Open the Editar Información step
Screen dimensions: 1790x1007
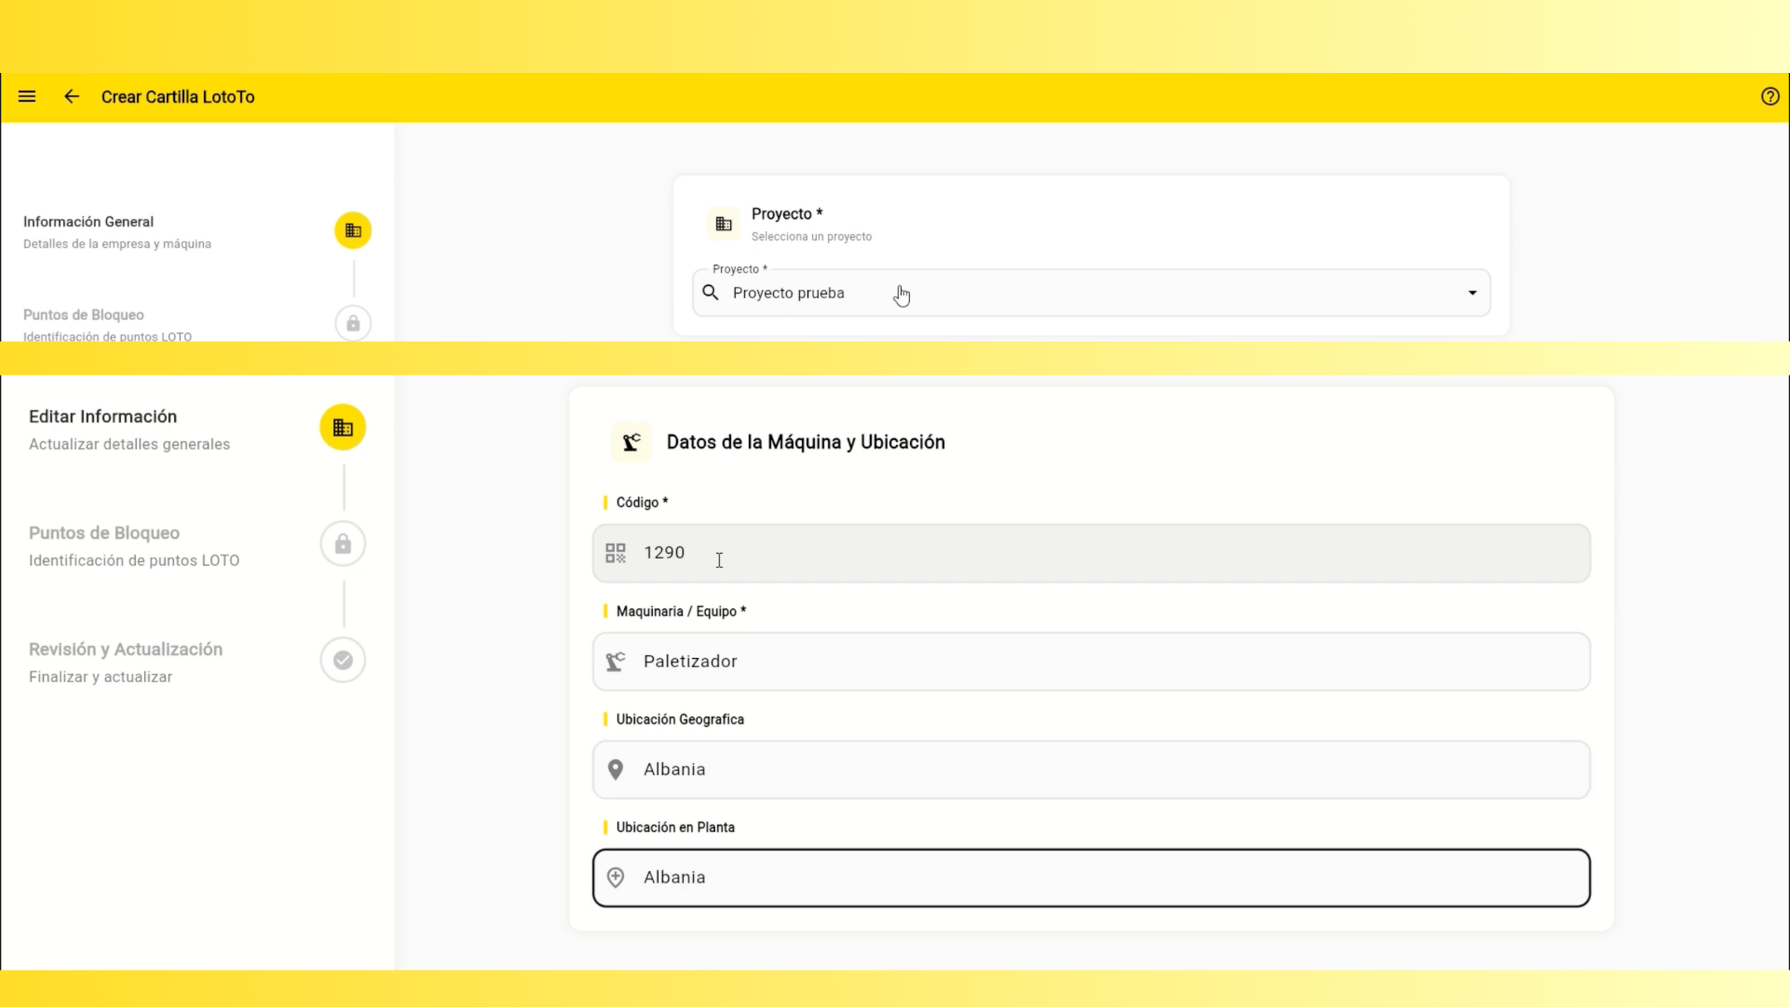tap(197, 428)
